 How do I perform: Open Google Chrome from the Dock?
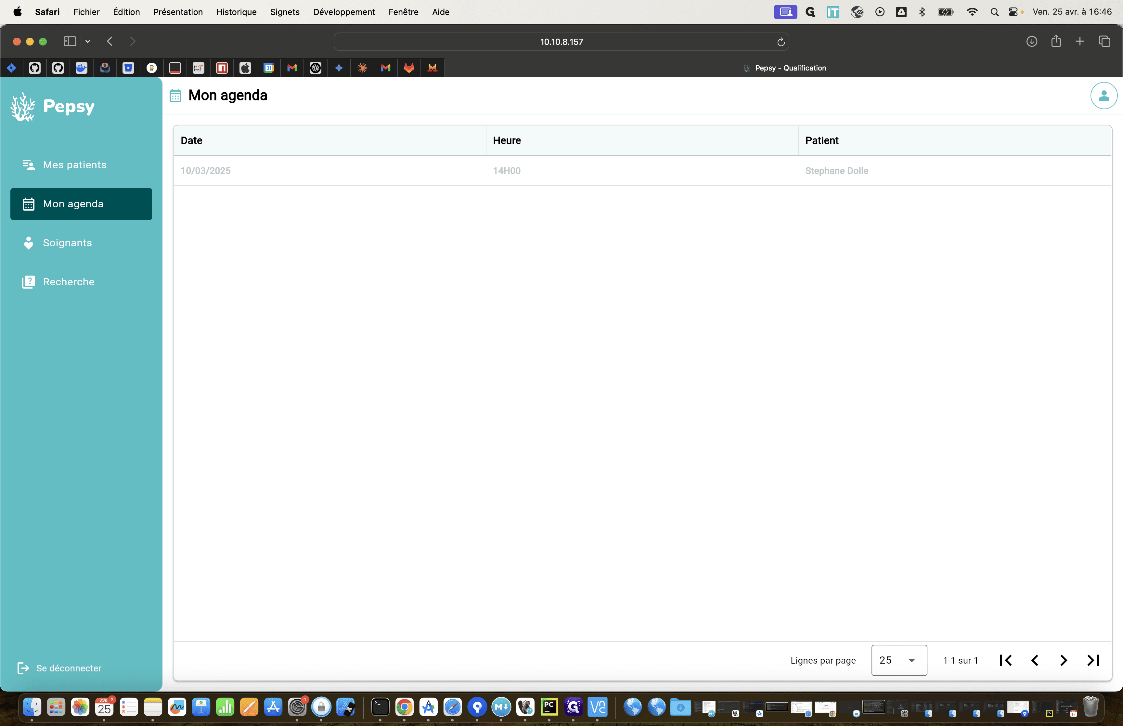point(404,707)
